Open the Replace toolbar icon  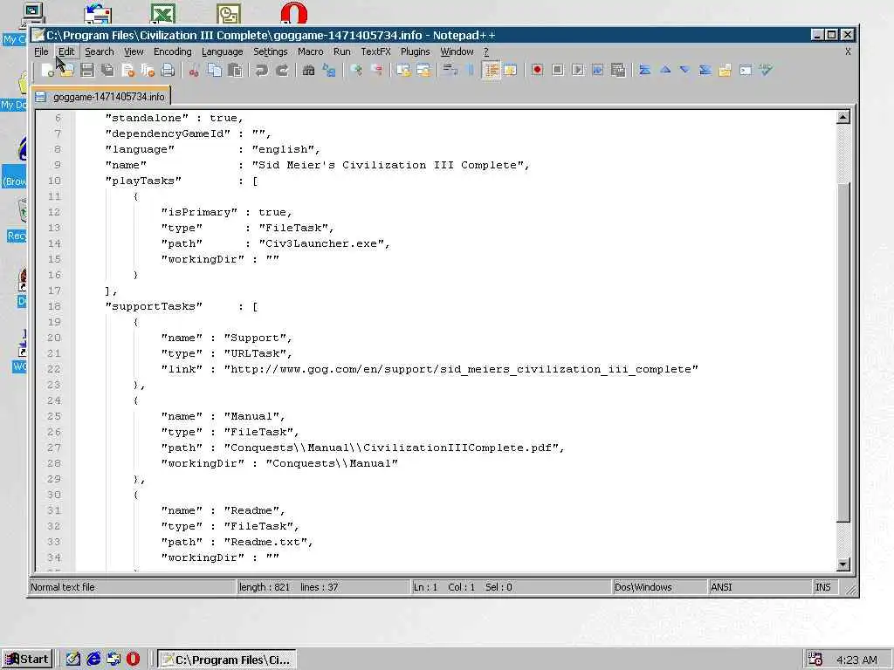coord(329,70)
